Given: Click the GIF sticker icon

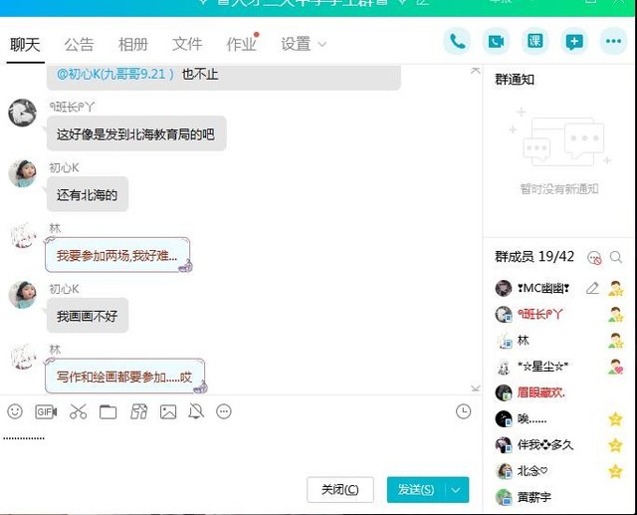Looking at the screenshot, I should (46, 411).
